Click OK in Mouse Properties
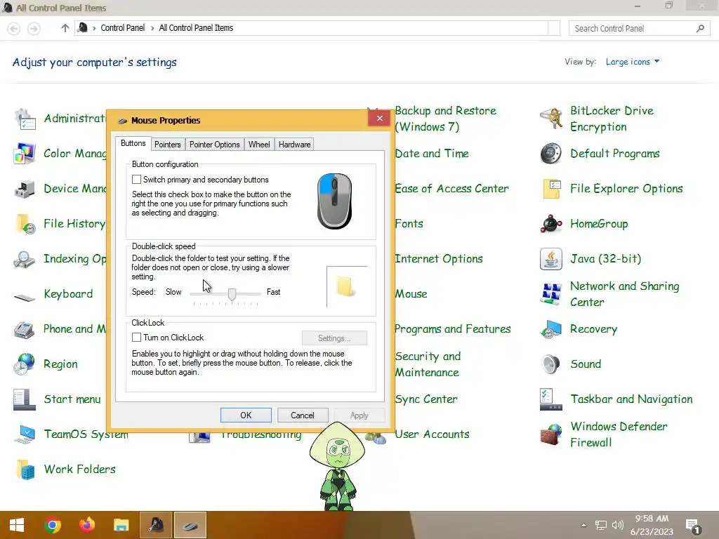 pyautogui.click(x=246, y=415)
